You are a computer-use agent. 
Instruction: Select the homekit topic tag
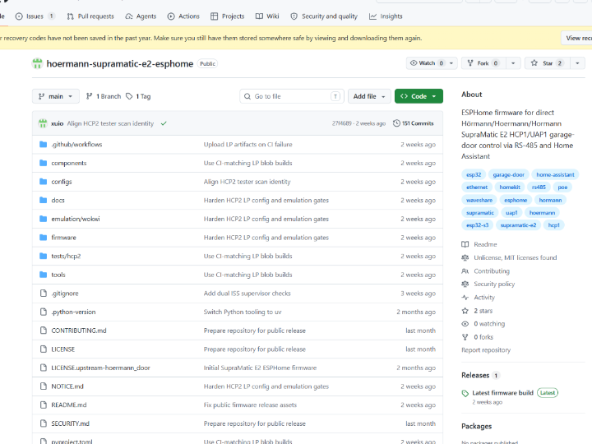coord(510,187)
